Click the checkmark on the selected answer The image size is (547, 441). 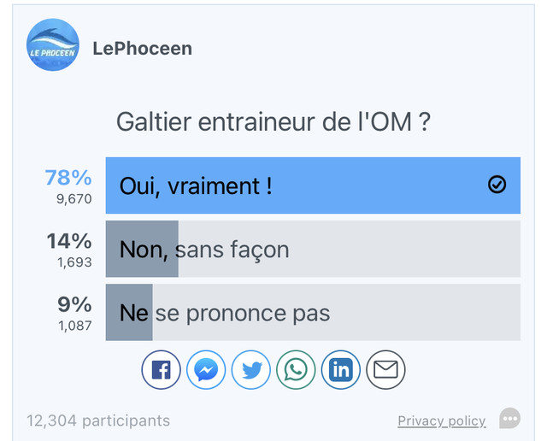point(497,185)
